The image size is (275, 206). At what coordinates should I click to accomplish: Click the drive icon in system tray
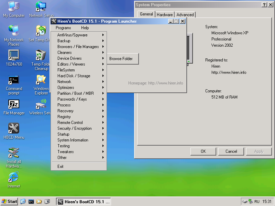pos(245,202)
